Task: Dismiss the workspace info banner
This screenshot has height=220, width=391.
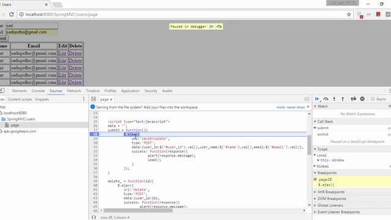Action: 308,107
